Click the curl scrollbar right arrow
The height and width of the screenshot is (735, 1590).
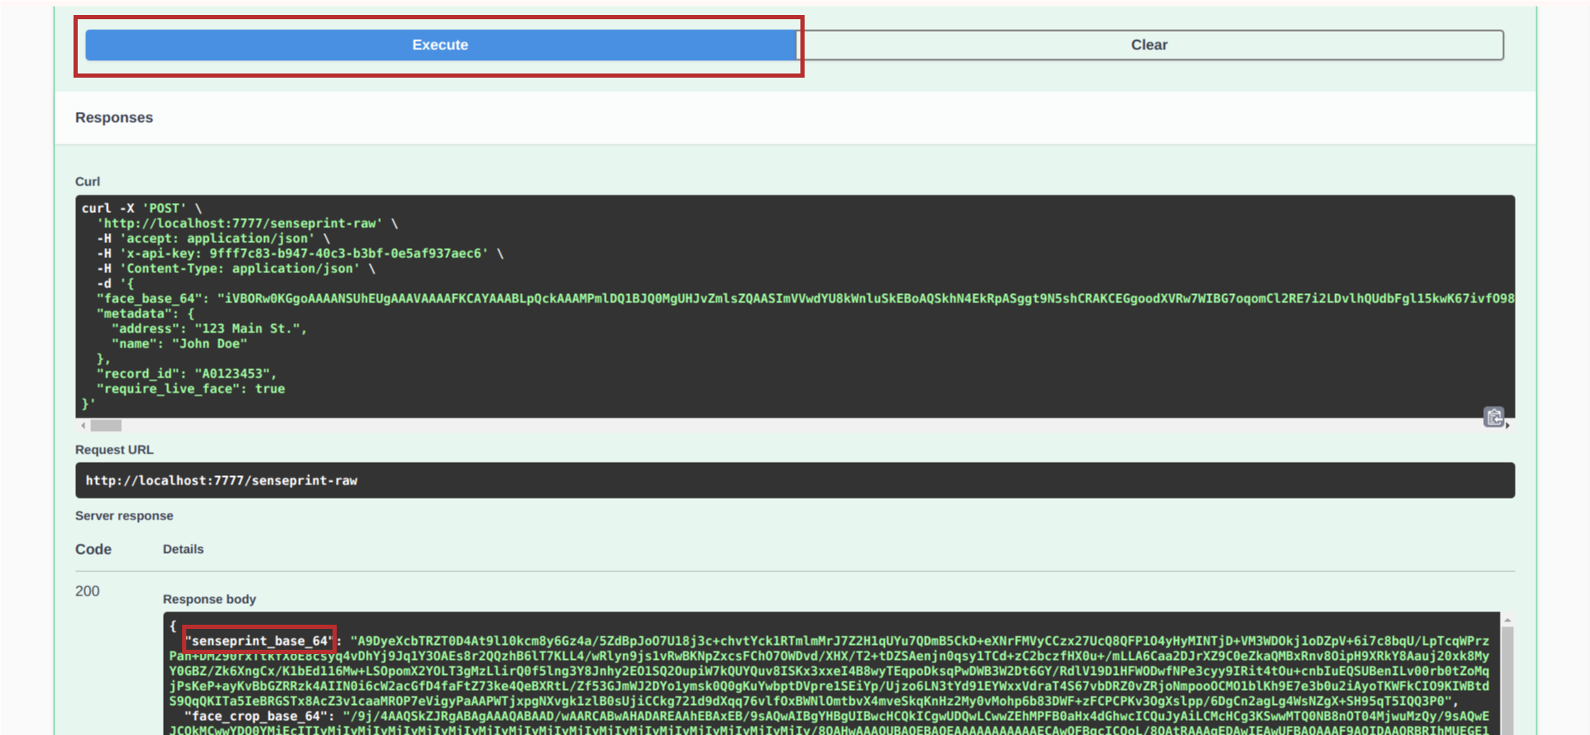click(x=1508, y=426)
